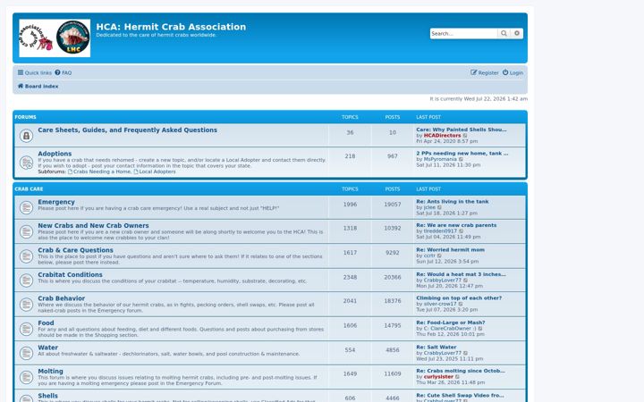Open 'Re: Ants living in the tank'
This screenshot has height=402, width=644.
tap(453, 202)
